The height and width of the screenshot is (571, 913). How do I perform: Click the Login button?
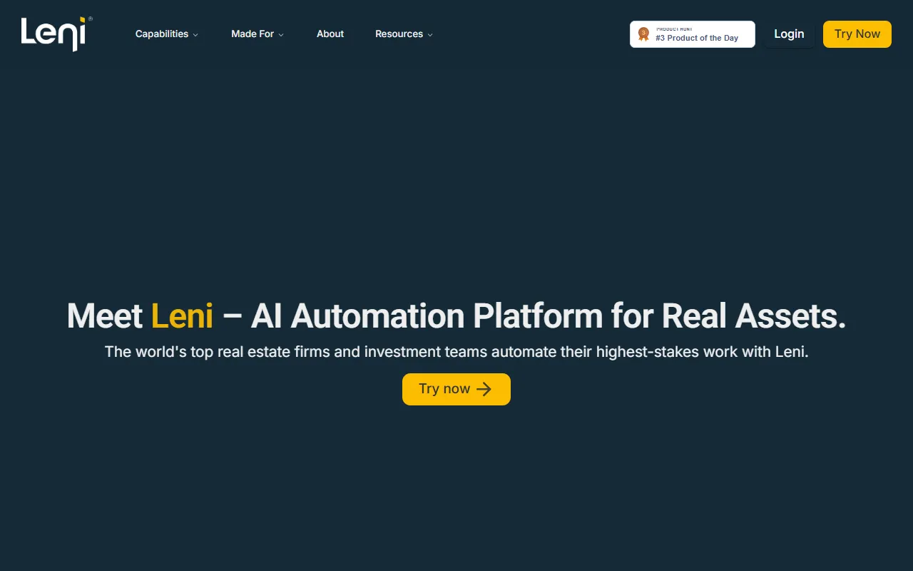(x=789, y=34)
